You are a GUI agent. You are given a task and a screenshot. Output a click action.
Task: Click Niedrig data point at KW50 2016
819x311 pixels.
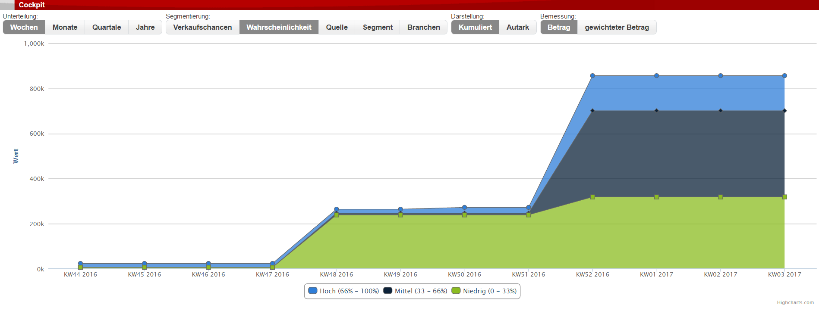[464, 215]
